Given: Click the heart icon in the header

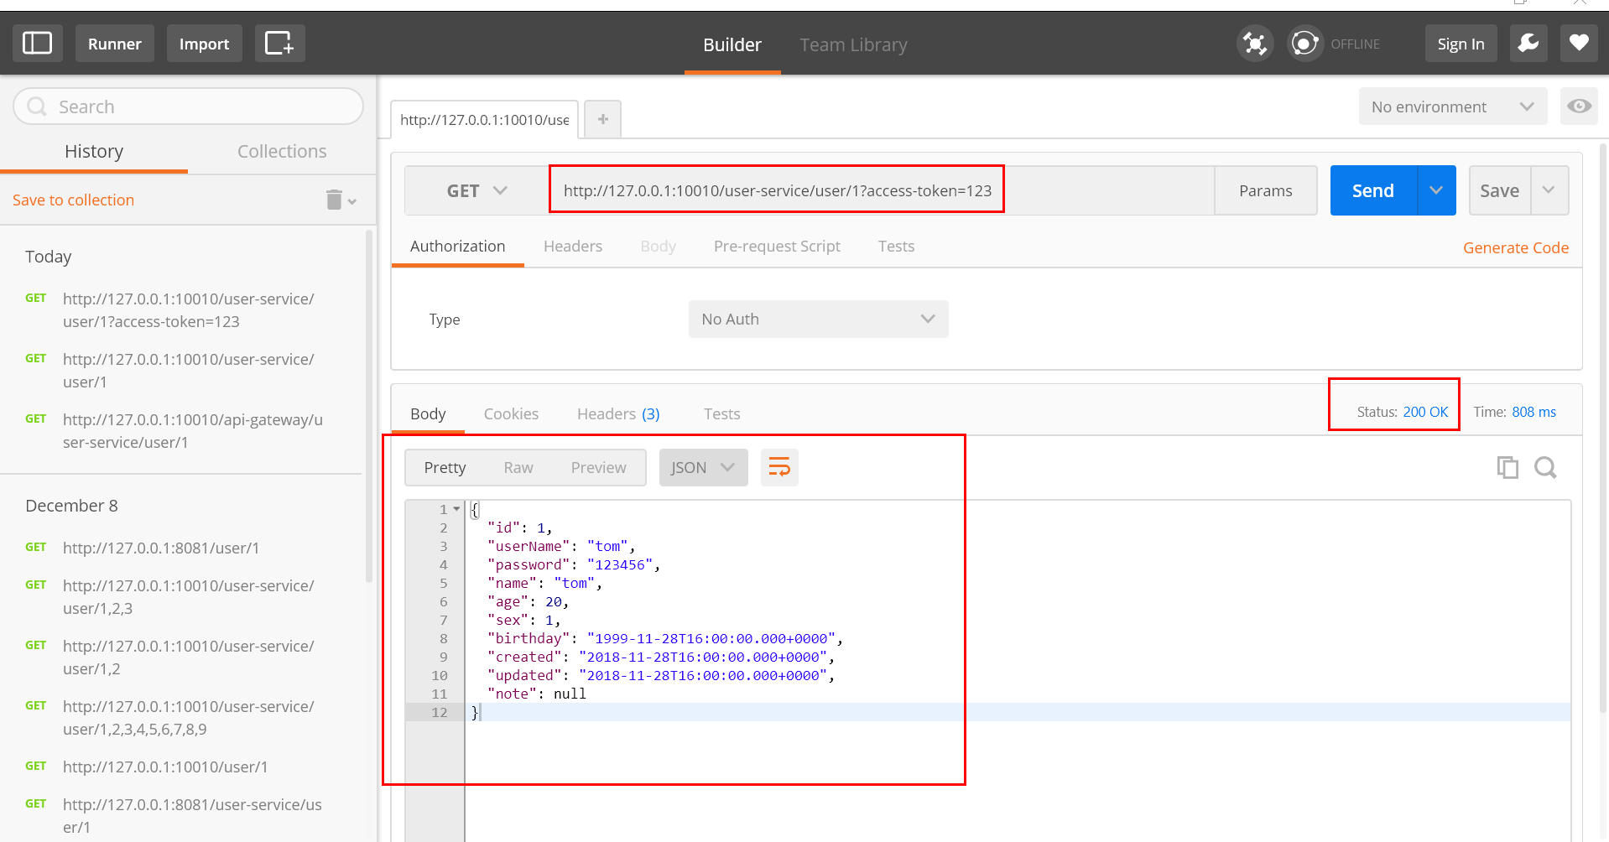Looking at the screenshot, I should point(1579,44).
